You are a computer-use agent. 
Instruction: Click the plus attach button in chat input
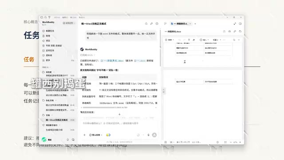84,135
